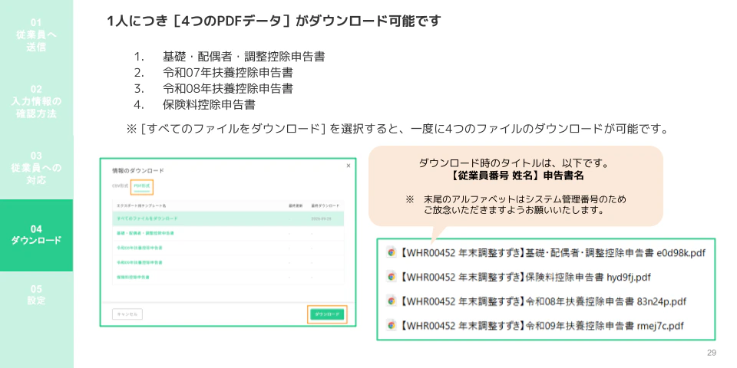
Task: Close the 情報のダウンロード dialog with X
Action: (x=349, y=166)
